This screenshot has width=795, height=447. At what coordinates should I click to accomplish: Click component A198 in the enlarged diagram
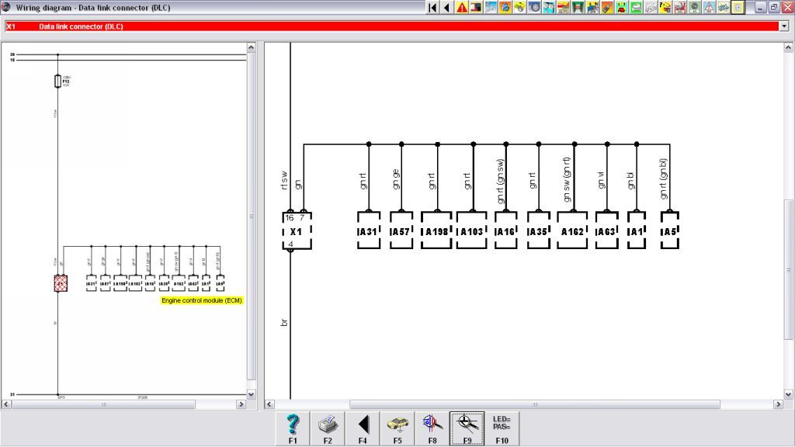[x=436, y=231]
